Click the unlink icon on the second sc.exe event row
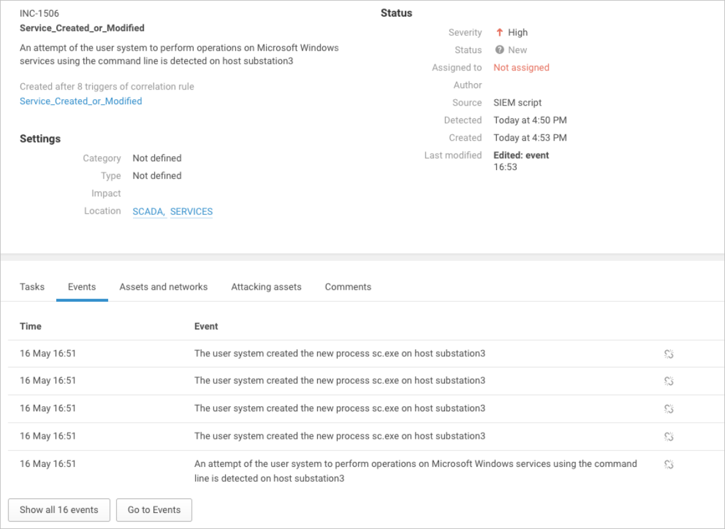 point(669,381)
